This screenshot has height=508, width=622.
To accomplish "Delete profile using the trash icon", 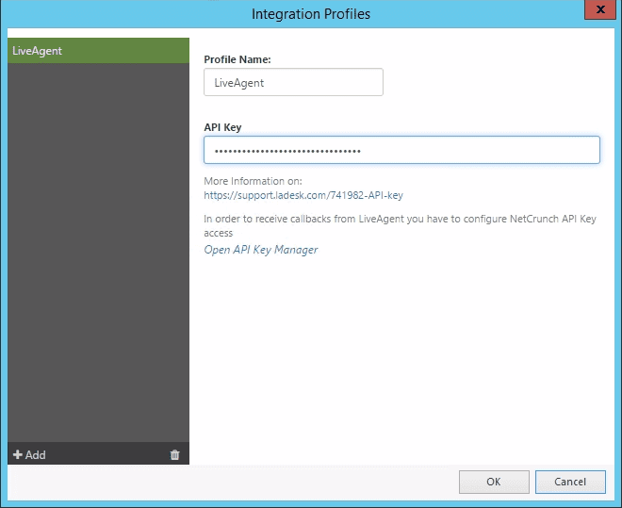I will coord(174,455).
